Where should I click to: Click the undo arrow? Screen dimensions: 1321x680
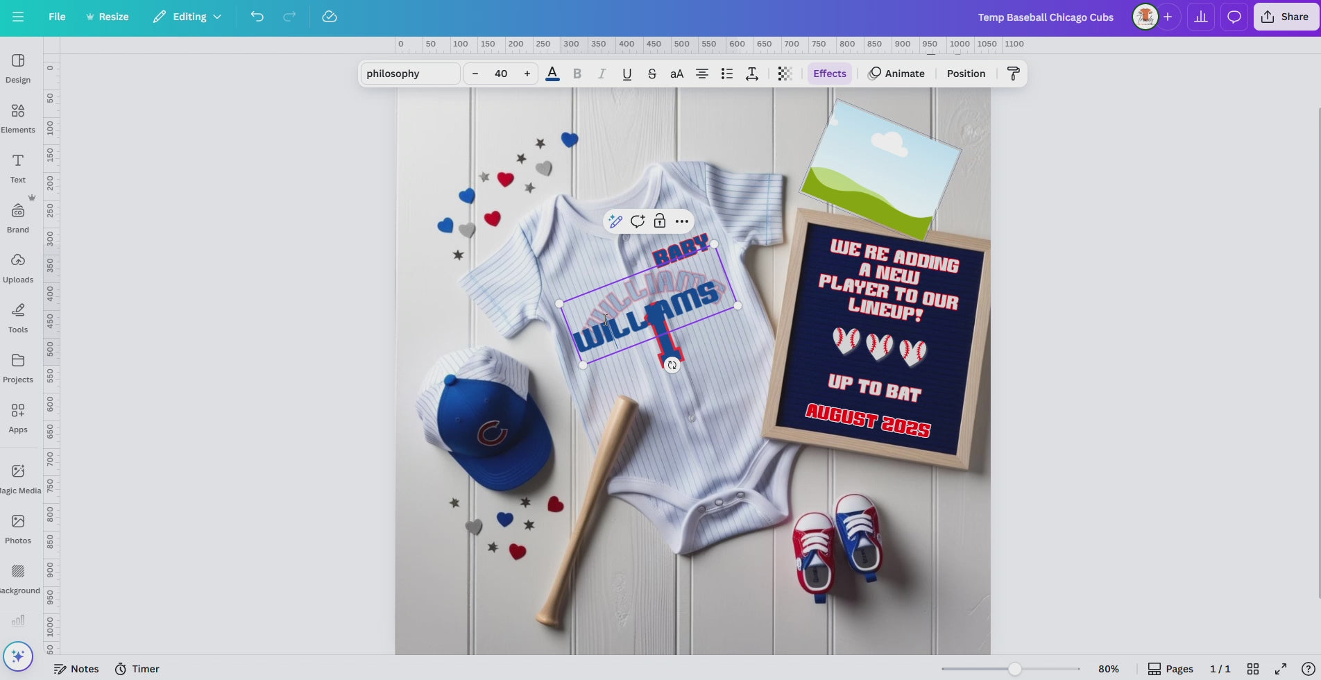[x=257, y=17]
